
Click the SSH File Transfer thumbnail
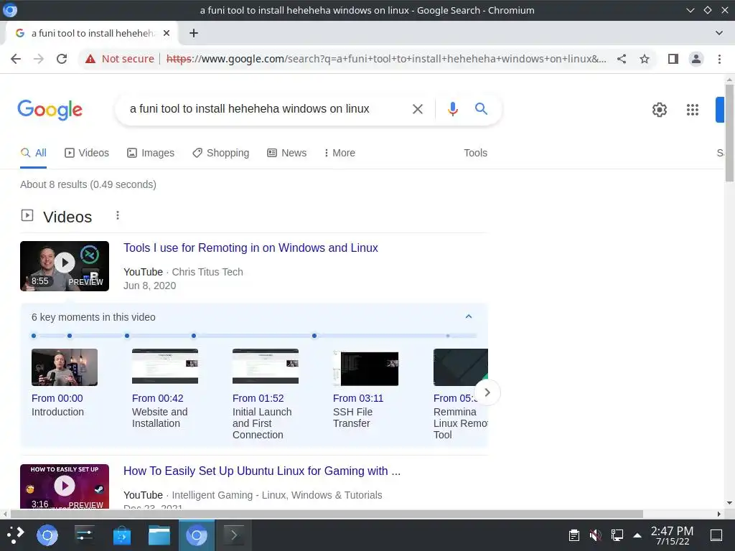pos(365,368)
